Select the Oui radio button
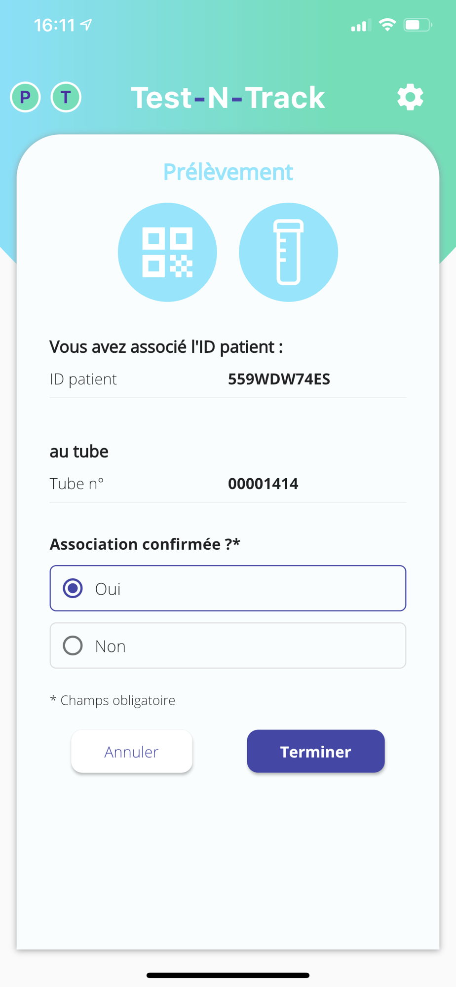Viewport: 456px width, 987px height. (x=73, y=588)
